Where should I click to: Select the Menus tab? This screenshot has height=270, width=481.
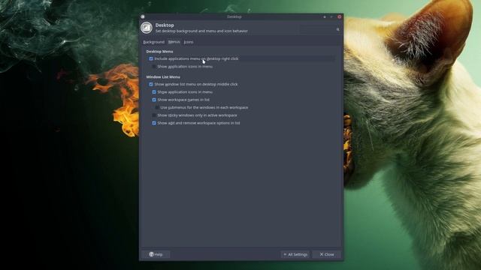174,42
